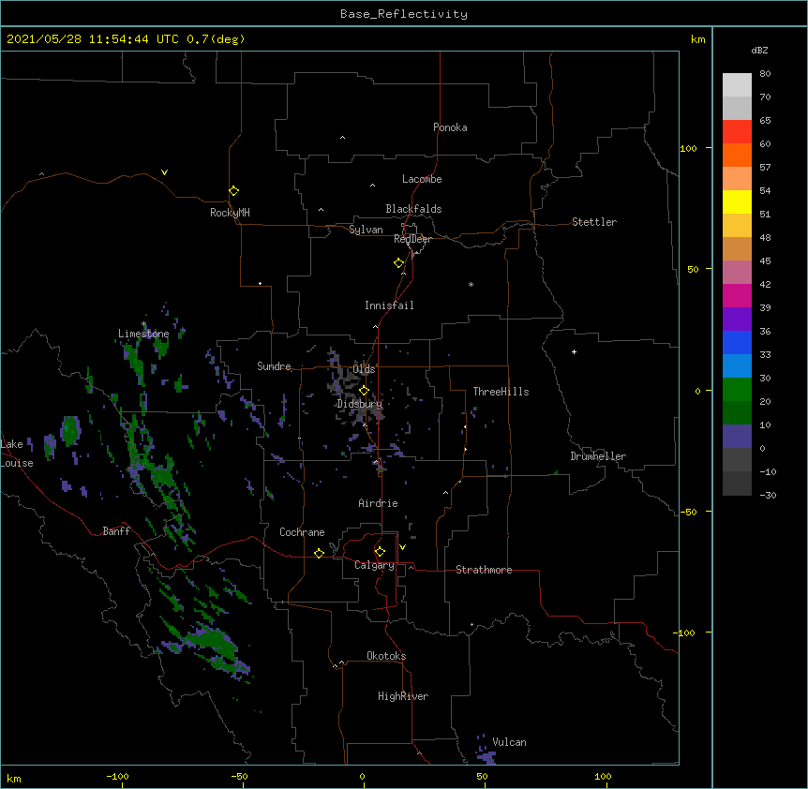808x789 pixels.
Task: Click the km unit label at top right
Action: 698,39
